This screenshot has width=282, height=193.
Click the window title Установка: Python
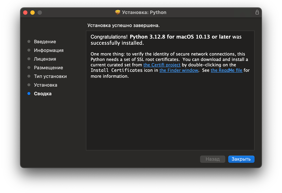144,12
